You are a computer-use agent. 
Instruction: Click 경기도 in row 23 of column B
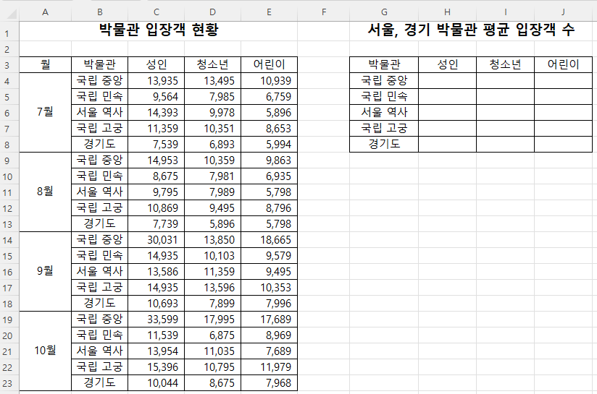[x=99, y=382]
